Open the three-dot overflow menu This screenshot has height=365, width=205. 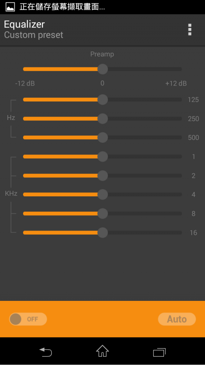click(190, 30)
